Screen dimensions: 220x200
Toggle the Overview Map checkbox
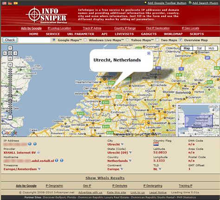point(181,40)
